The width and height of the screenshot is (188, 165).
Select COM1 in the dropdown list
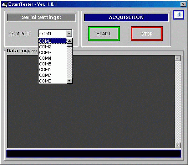pyautogui.click(x=53, y=41)
